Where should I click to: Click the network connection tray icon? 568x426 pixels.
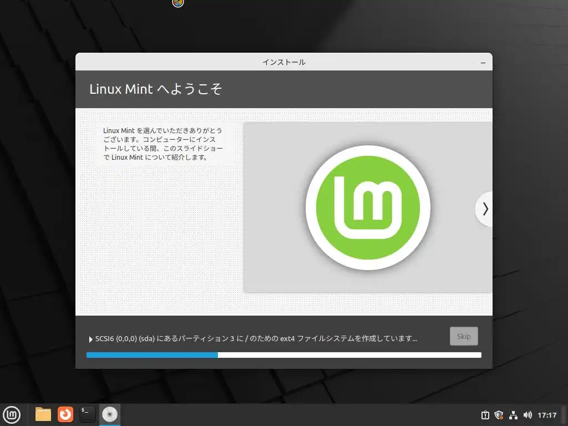[513, 415]
